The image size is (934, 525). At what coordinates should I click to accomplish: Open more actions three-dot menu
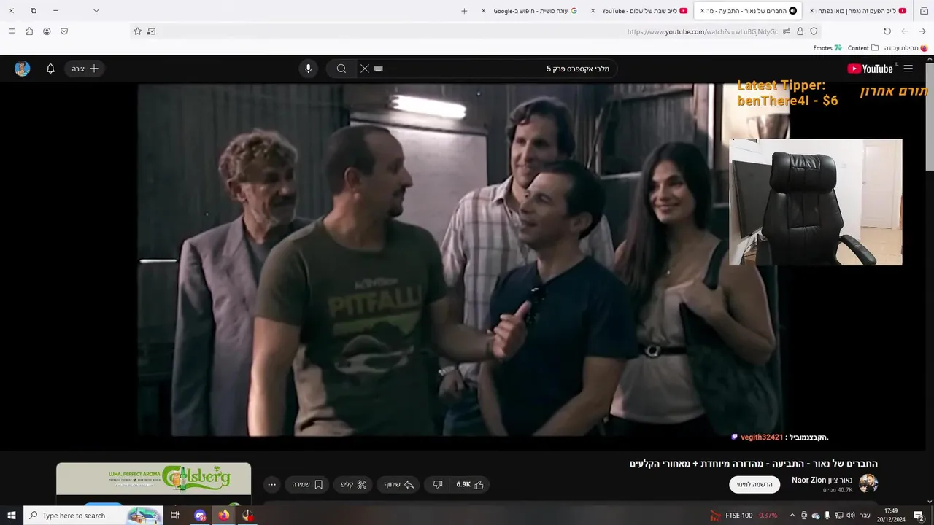pyautogui.click(x=271, y=484)
